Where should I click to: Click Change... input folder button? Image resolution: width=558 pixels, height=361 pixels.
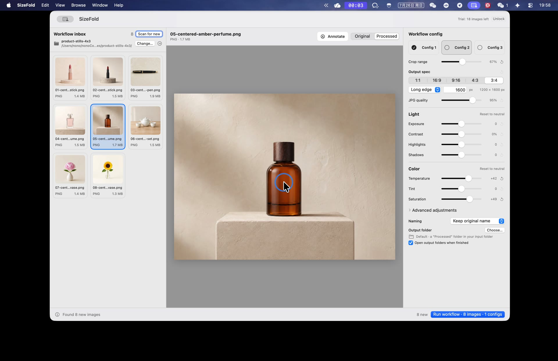(145, 44)
